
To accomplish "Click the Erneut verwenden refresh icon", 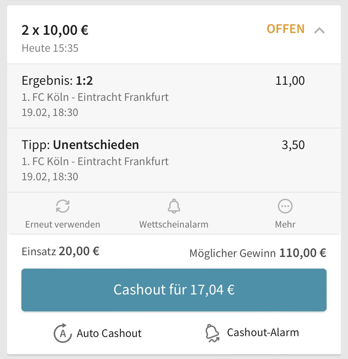I will pos(63,206).
